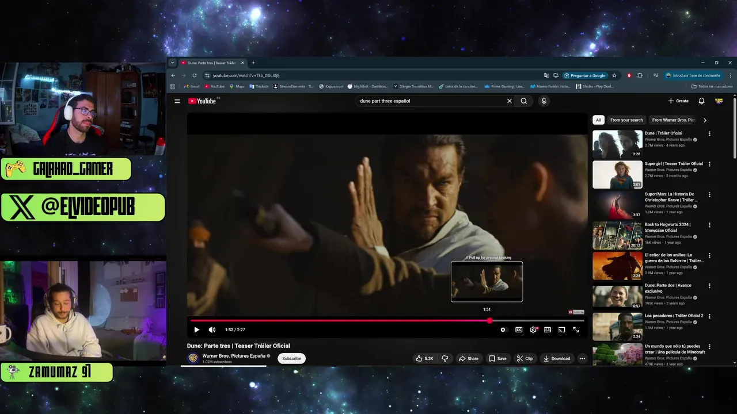Open the Kappamon bookmark
Screen dimensions: 737x414
(x=331, y=86)
